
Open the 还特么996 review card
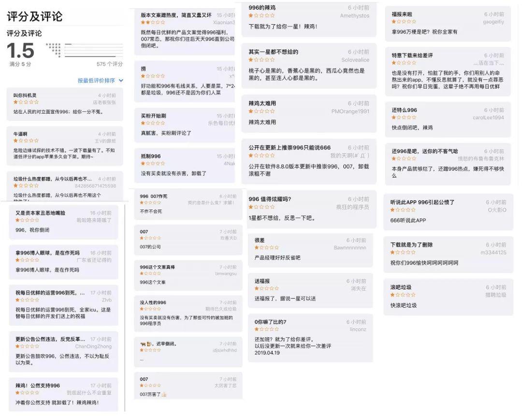click(448, 120)
